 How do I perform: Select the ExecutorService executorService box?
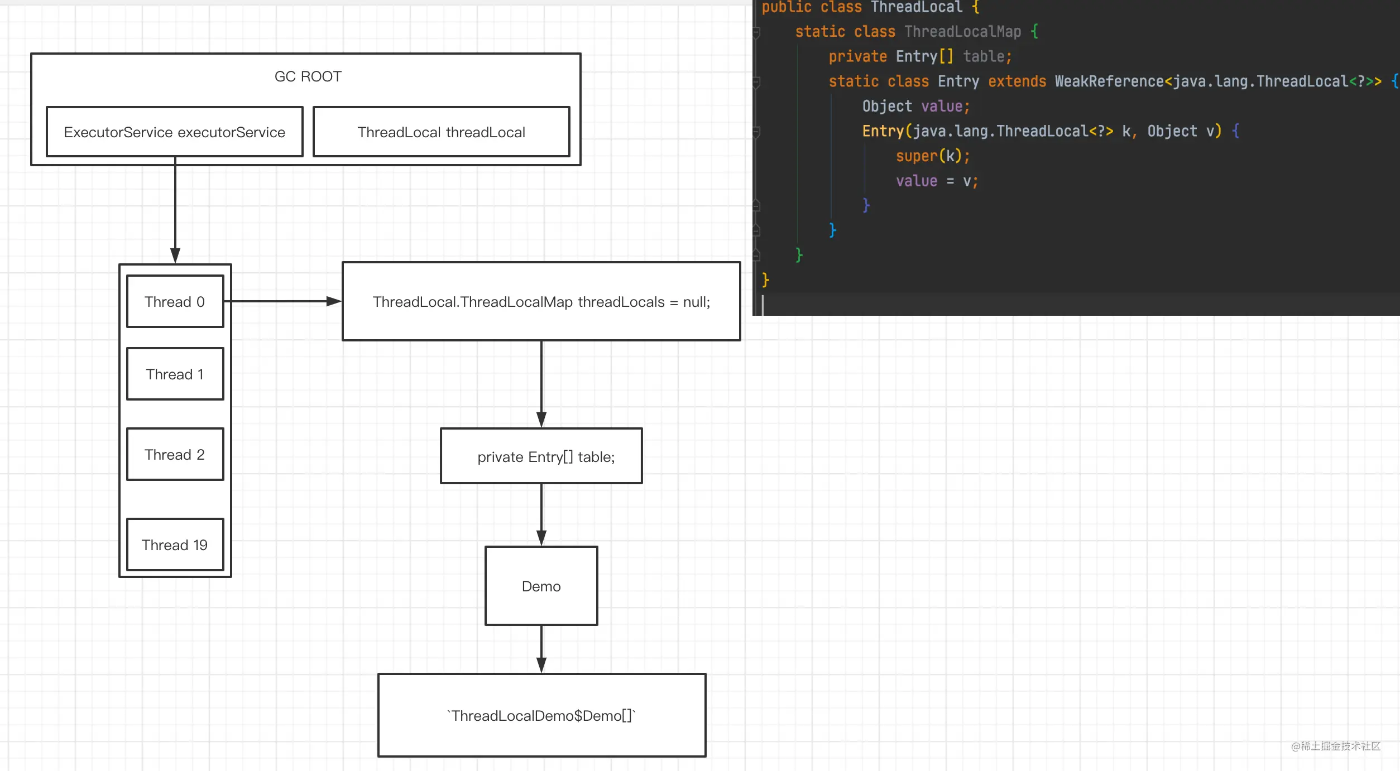point(175,132)
